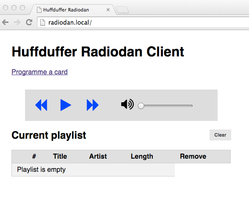Image resolution: width=249 pixels, height=210 pixels.
Task: Click the Remove column header
Action: pos(193,156)
